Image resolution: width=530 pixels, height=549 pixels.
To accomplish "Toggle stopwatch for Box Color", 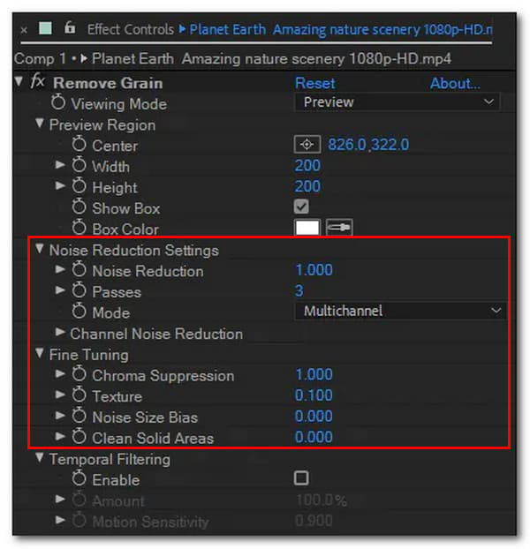I will (79, 228).
